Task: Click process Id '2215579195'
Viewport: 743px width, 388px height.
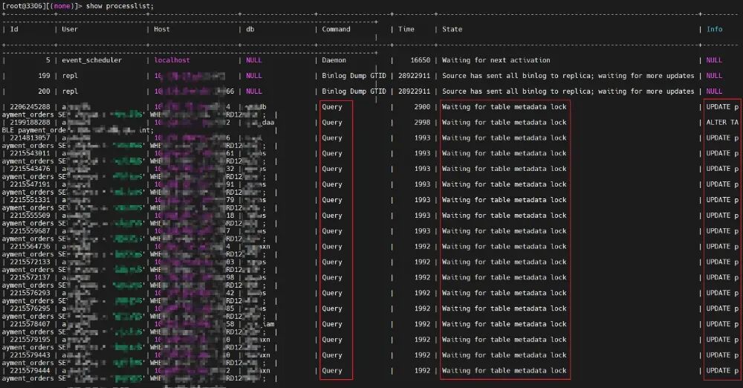Action: [30, 340]
